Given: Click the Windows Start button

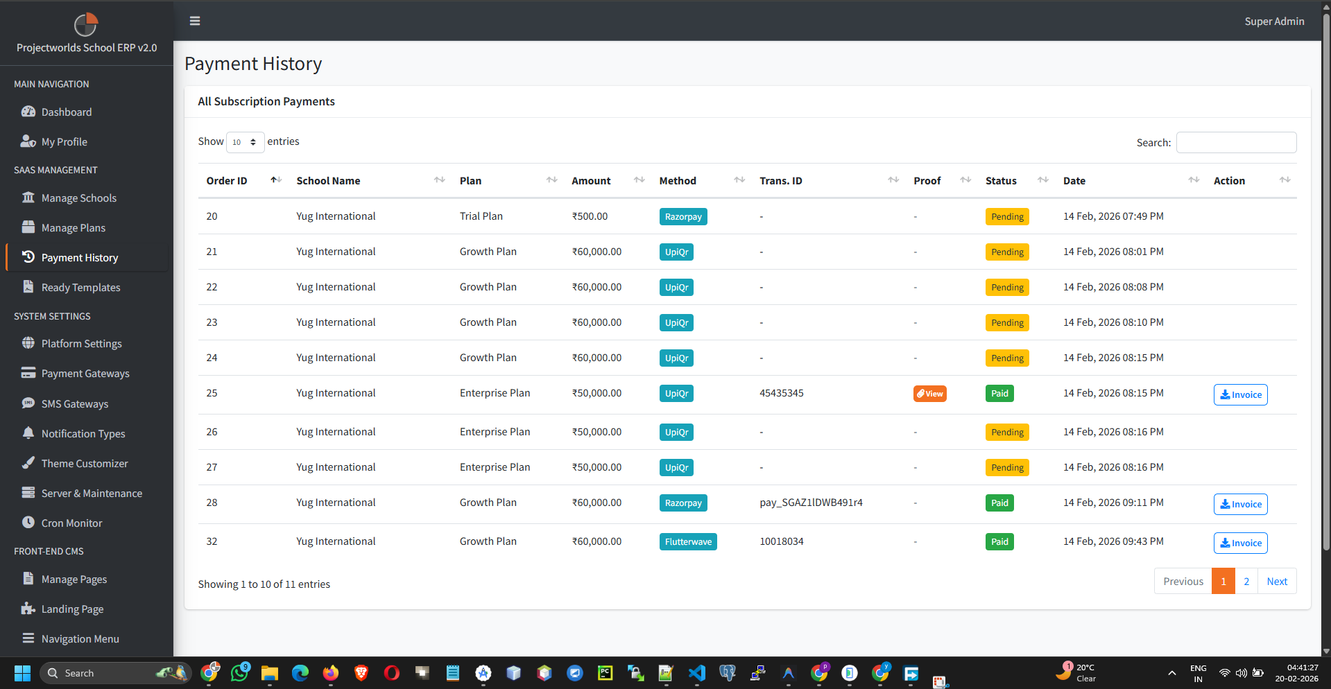Looking at the screenshot, I should click(x=22, y=673).
